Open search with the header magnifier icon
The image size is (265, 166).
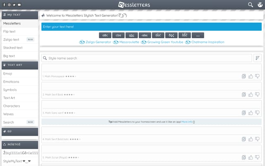tap(251, 5)
